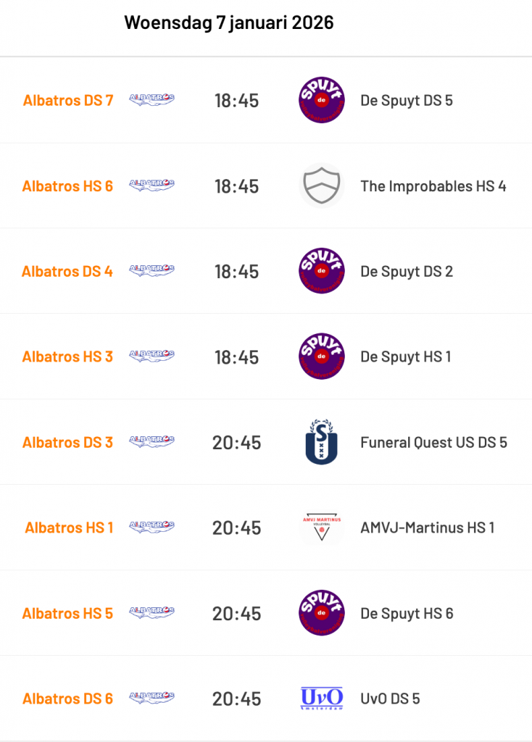Click the De Spuyt HS 1 club logo

tap(321, 357)
